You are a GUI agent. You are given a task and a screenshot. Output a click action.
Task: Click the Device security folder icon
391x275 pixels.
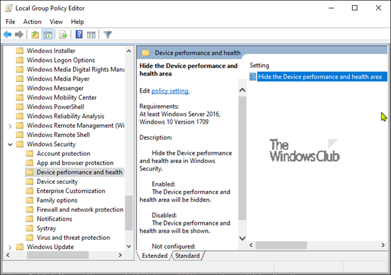pos(30,182)
